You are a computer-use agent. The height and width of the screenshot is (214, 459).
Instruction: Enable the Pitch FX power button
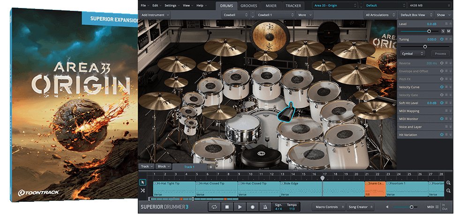[x=442, y=79]
